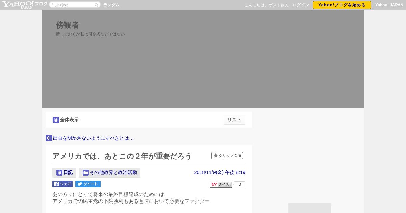Click the diary icon beside 日記
The height and width of the screenshot is (213, 406).
59,173
